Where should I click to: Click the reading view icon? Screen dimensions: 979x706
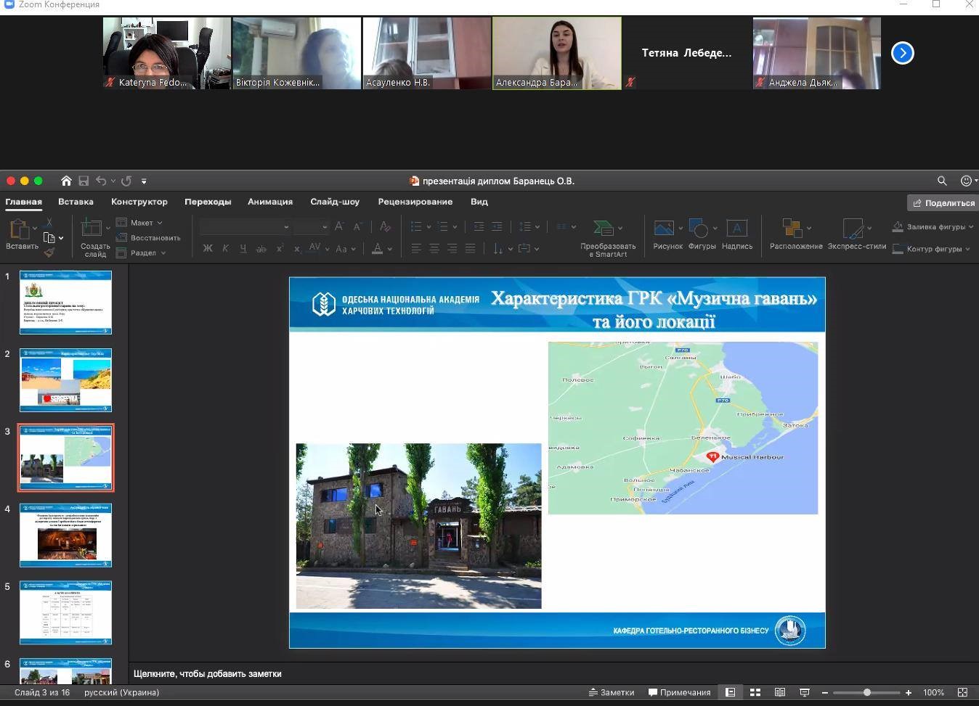click(779, 692)
